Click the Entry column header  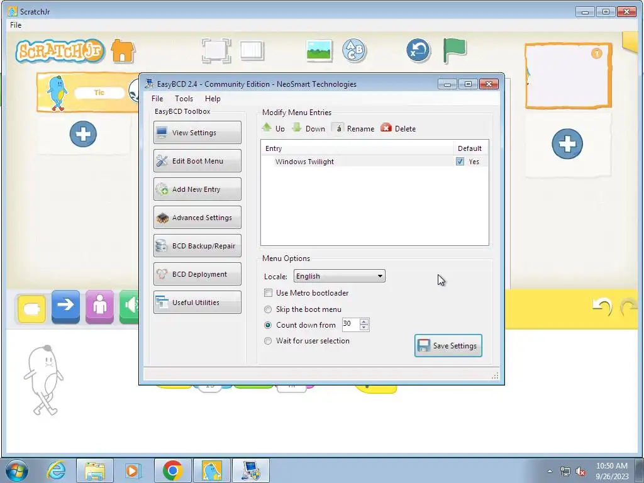357,148
